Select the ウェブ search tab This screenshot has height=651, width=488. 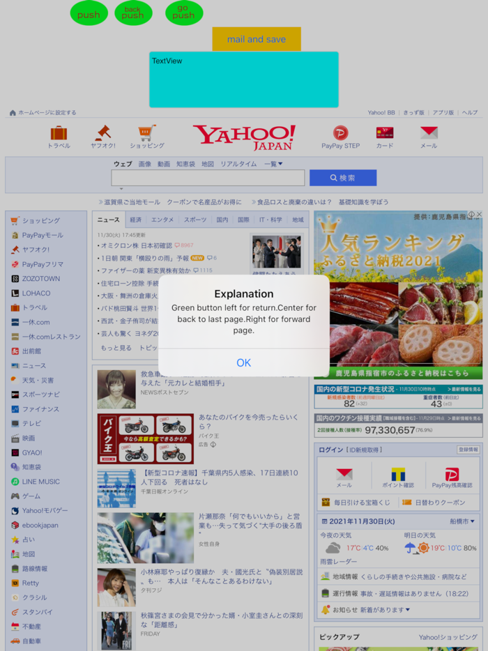click(123, 164)
